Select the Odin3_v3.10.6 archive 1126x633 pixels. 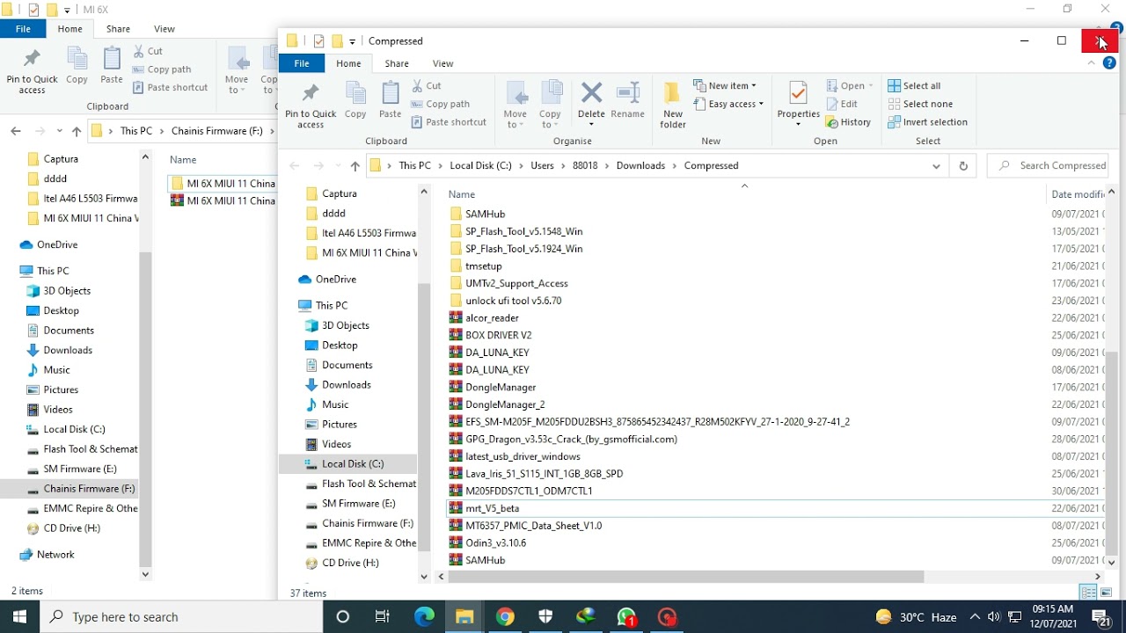pos(495,543)
